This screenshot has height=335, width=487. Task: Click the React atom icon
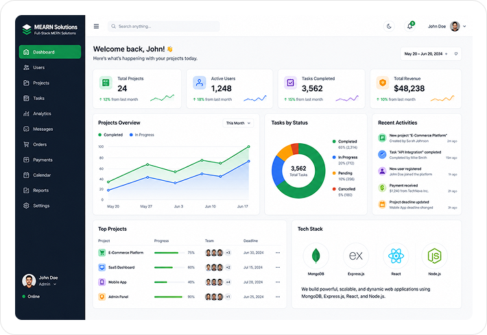point(396,256)
